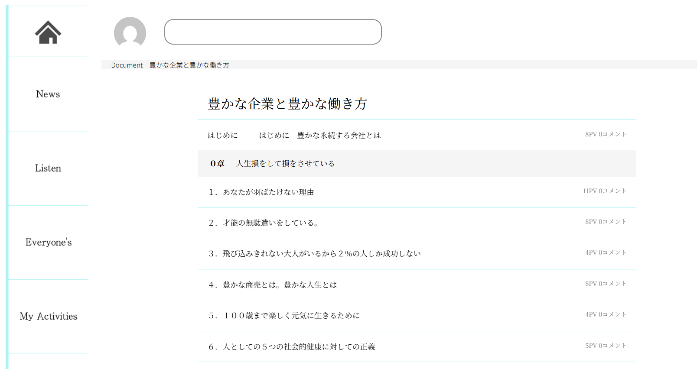
Task: Open chapter 6. 人としての5つの社会的健康
Action: [x=292, y=346]
